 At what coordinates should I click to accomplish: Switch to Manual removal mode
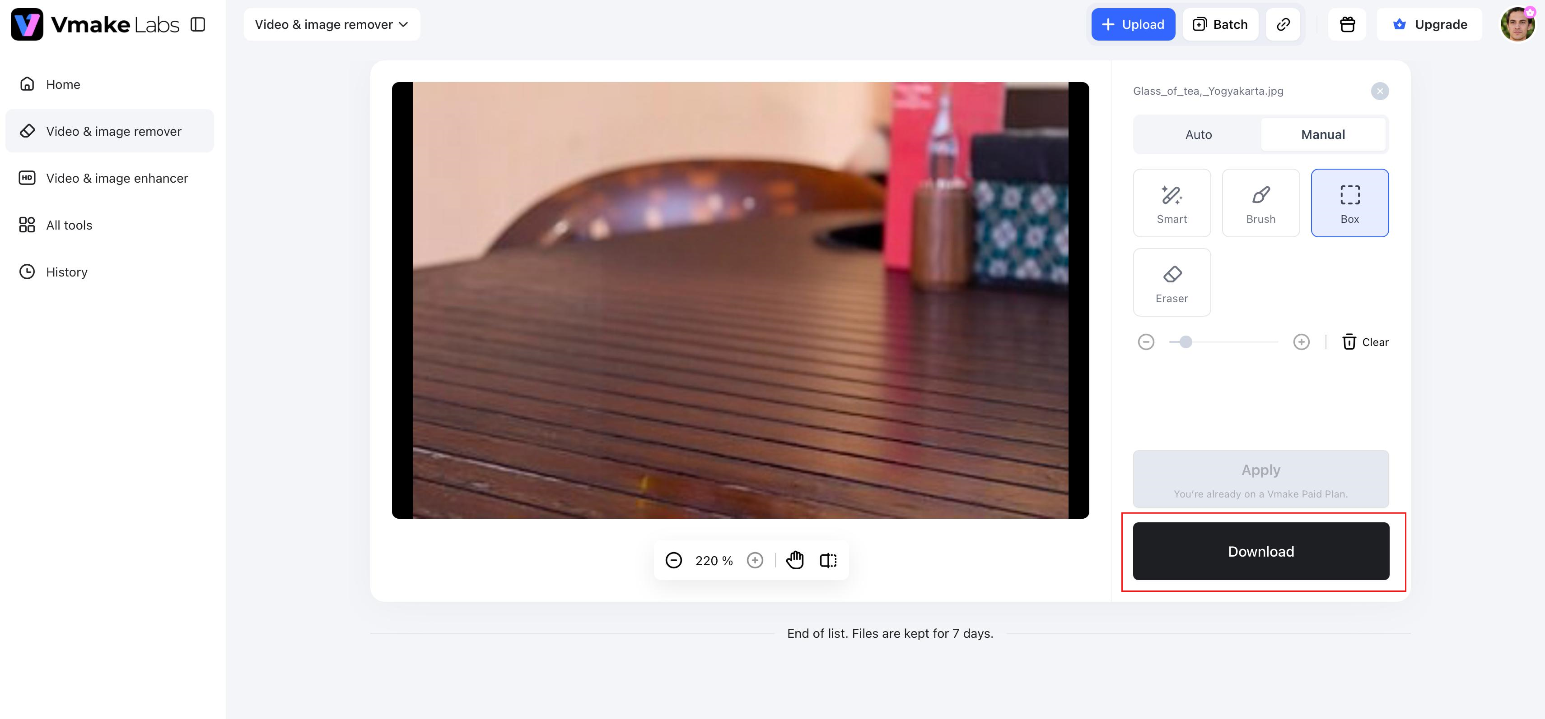(x=1322, y=135)
